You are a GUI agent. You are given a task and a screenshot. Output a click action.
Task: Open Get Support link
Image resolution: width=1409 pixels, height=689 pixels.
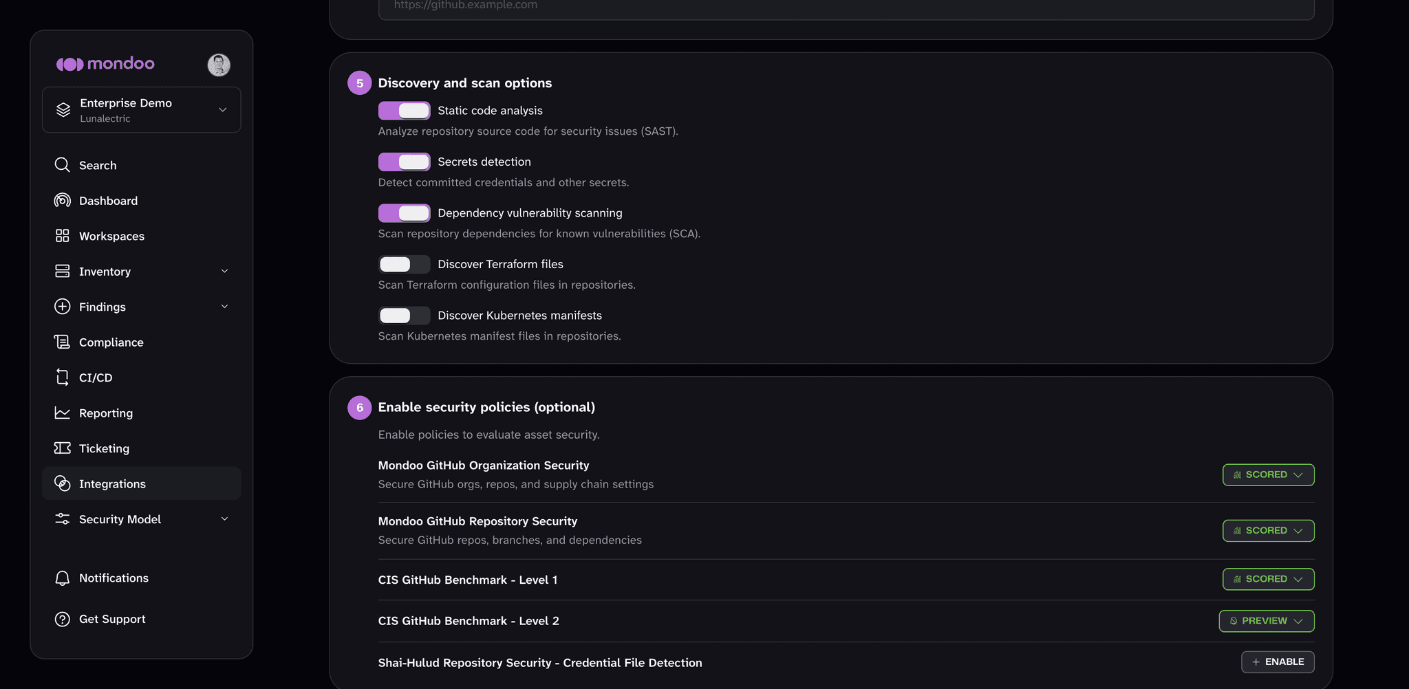click(141, 619)
